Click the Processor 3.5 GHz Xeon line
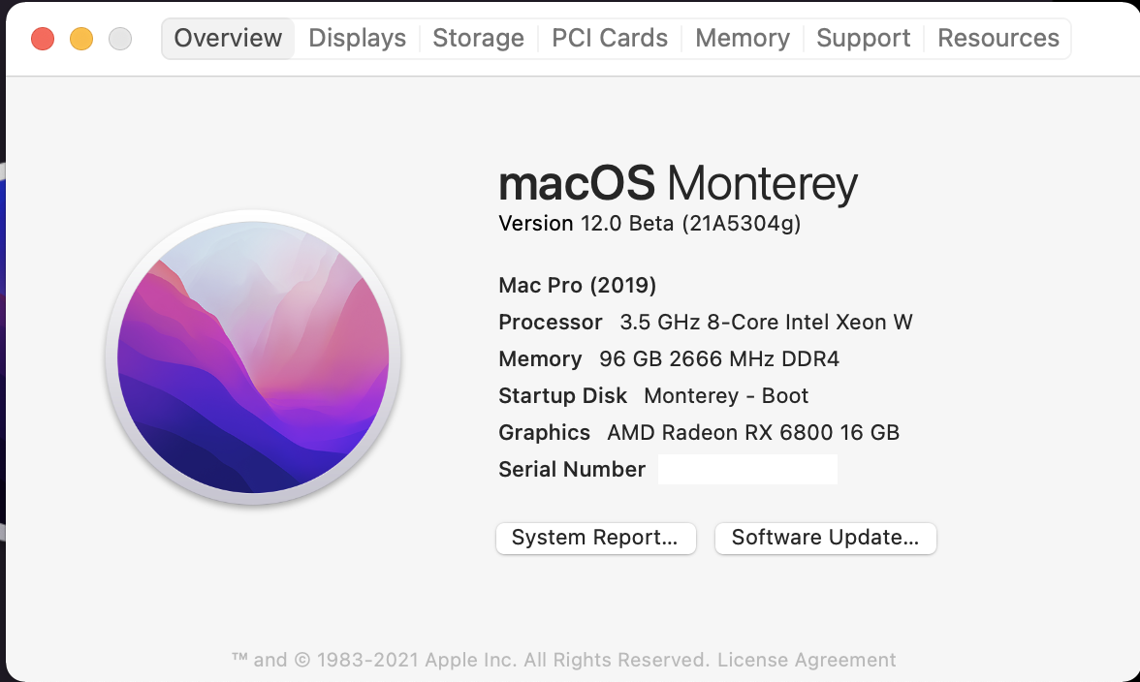The height and width of the screenshot is (682, 1140). (x=705, y=323)
